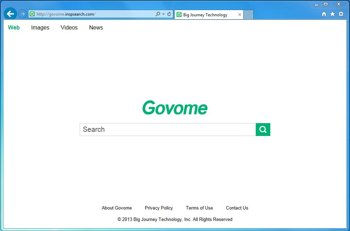Go to the browser Home page icon
This screenshot has height=231, width=350.
[324, 14]
